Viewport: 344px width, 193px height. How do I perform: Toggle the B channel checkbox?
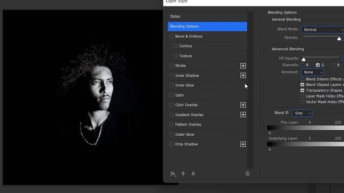pyautogui.click(x=333, y=65)
